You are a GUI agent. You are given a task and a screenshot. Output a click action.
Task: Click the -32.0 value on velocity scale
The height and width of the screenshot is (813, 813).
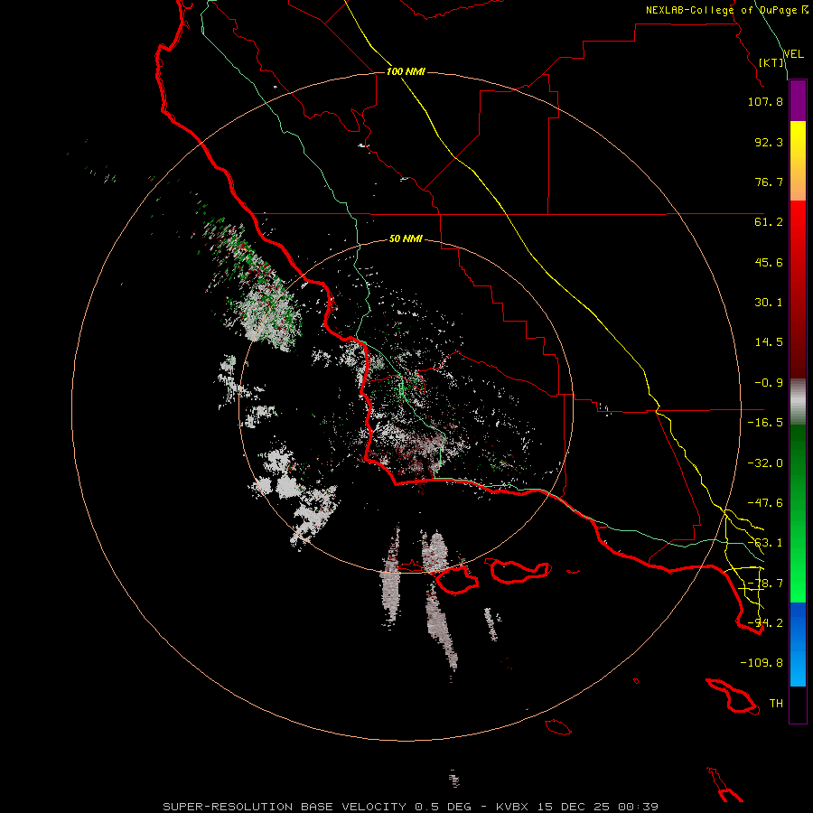[765, 463]
